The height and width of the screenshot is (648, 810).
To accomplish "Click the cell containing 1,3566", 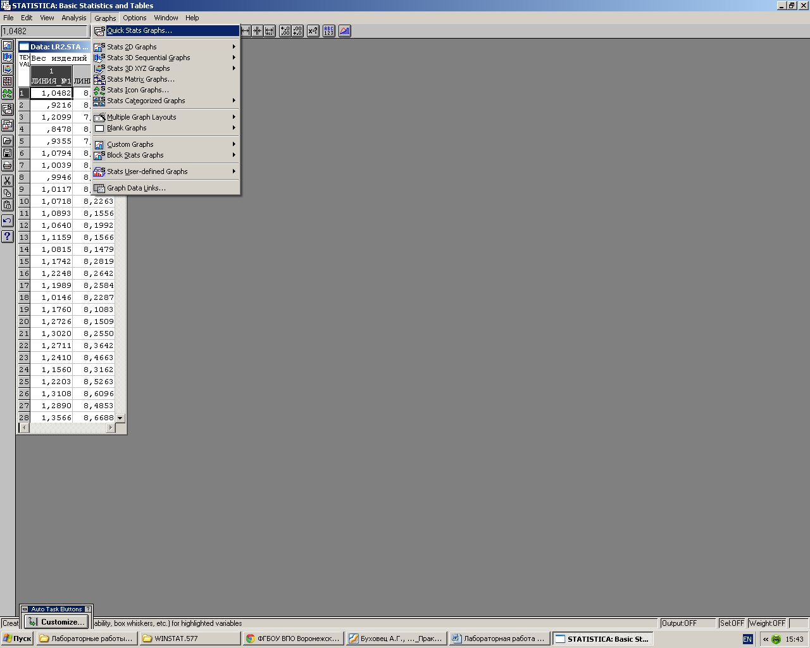I will click(51, 418).
